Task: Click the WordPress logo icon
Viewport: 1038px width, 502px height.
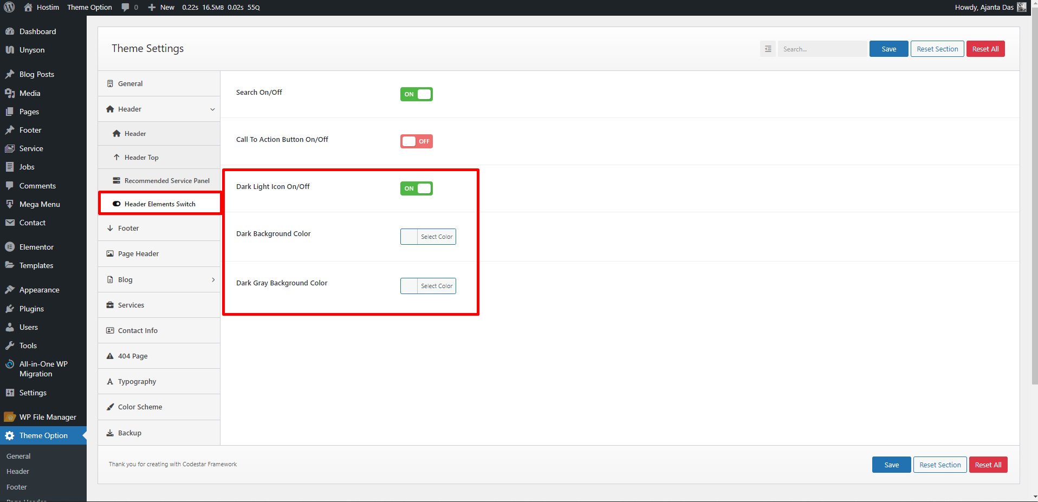Action: (x=9, y=7)
